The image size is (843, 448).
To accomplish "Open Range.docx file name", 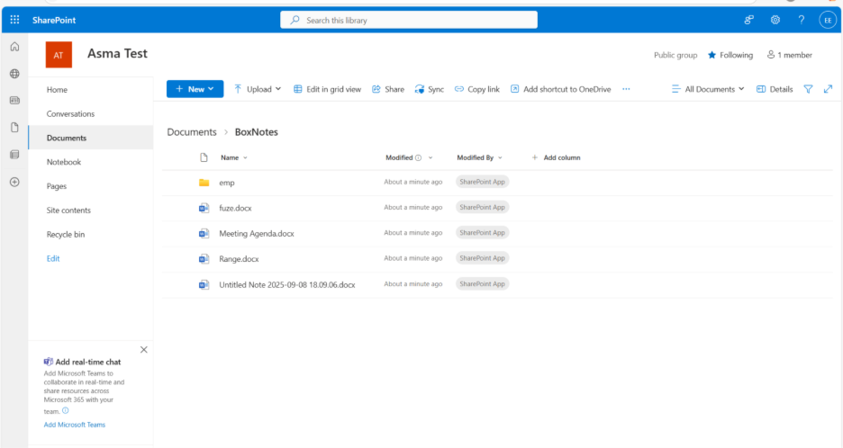I will [239, 259].
